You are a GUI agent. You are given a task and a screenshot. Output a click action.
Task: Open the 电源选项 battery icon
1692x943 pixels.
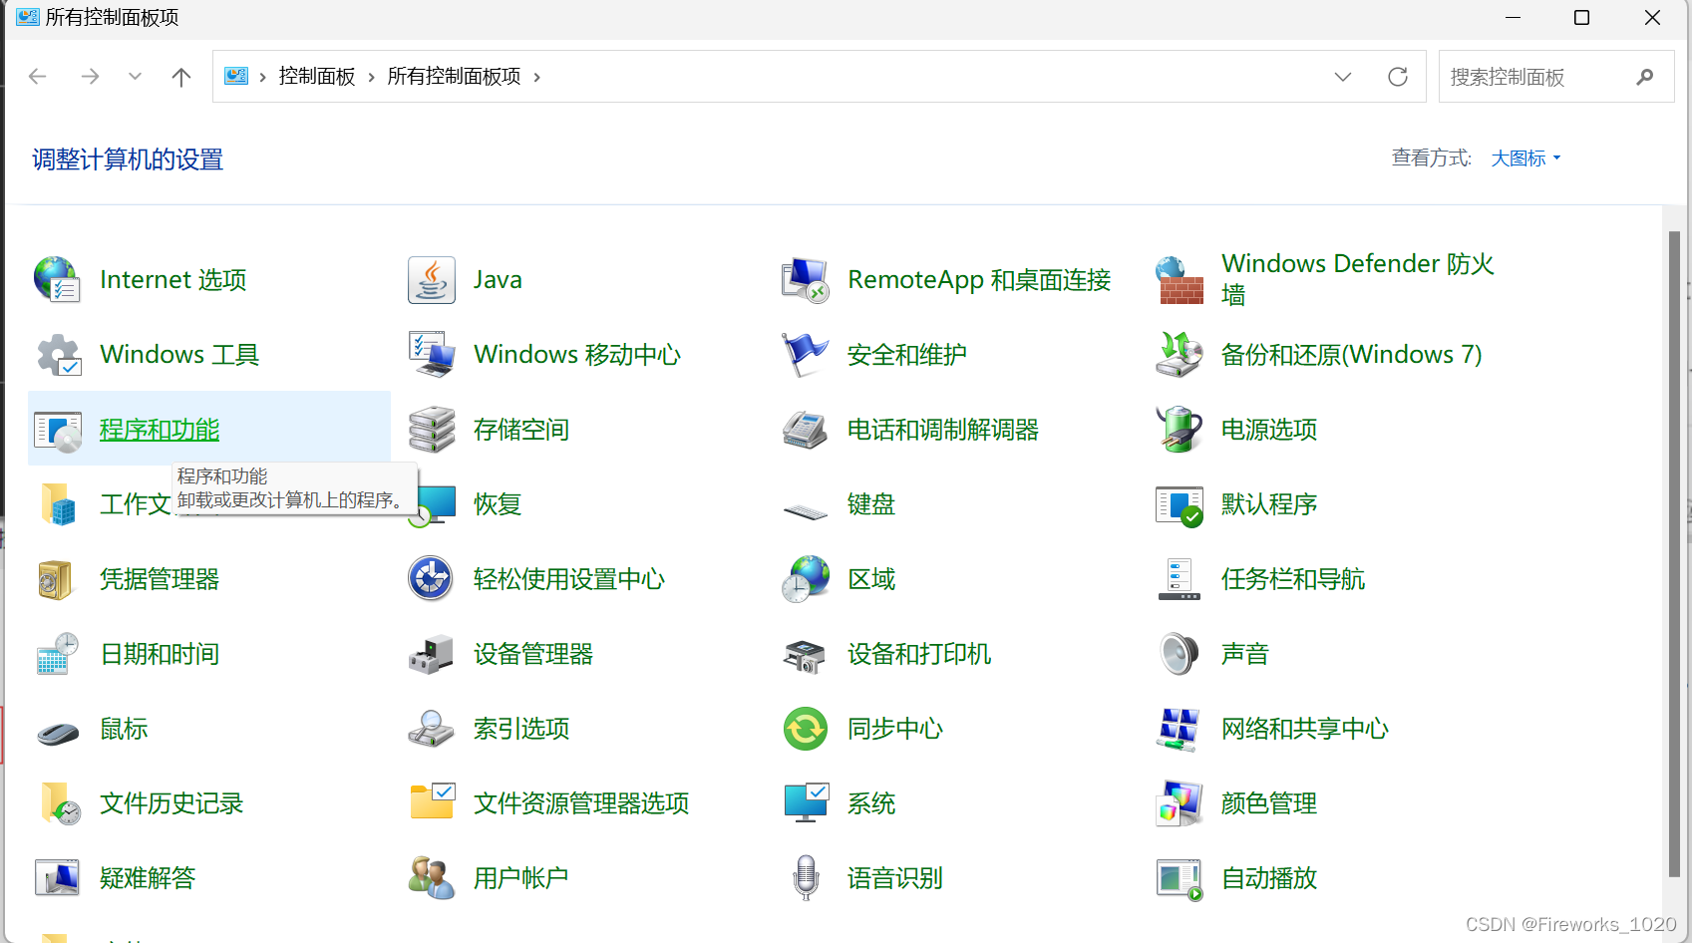[1180, 430]
